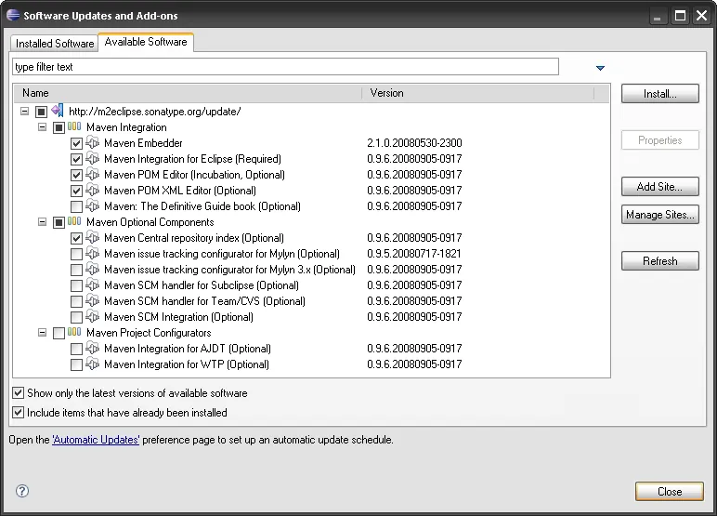Toggle the m2eclipse site root checkbox
The height and width of the screenshot is (516, 717).
click(41, 112)
